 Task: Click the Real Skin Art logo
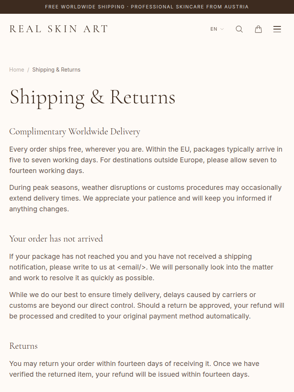click(59, 29)
